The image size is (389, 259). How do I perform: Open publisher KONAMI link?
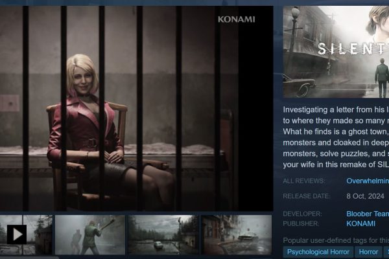(360, 223)
